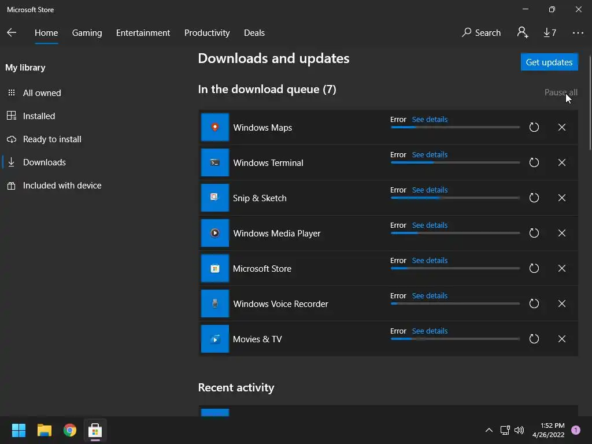Viewport: 592px width, 444px height.
Task: Switch to the Productivity tab
Action: tap(207, 33)
